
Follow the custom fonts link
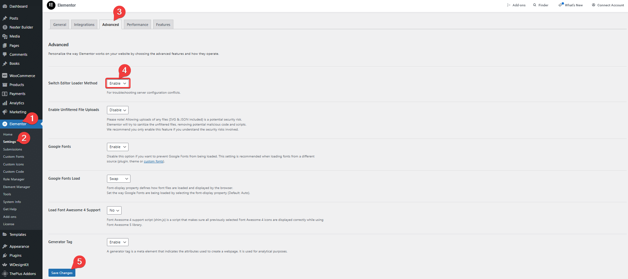[153, 161]
